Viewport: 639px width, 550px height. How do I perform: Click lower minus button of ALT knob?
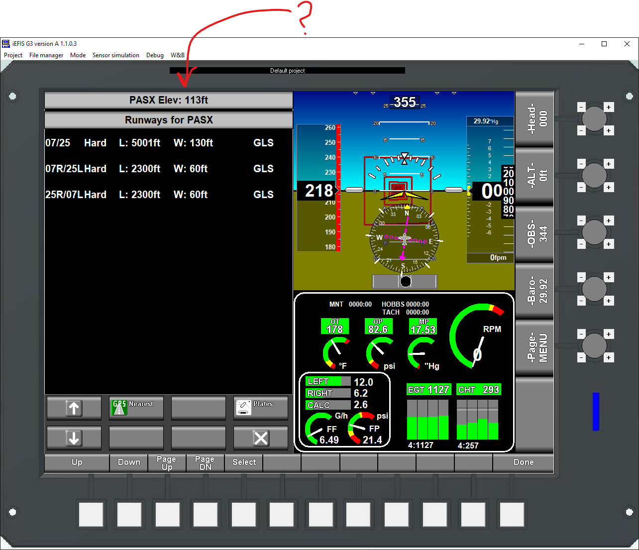click(581, 187)
